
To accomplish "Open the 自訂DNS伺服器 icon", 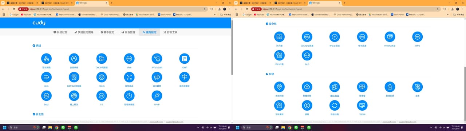I will click(x=74, y=77).
